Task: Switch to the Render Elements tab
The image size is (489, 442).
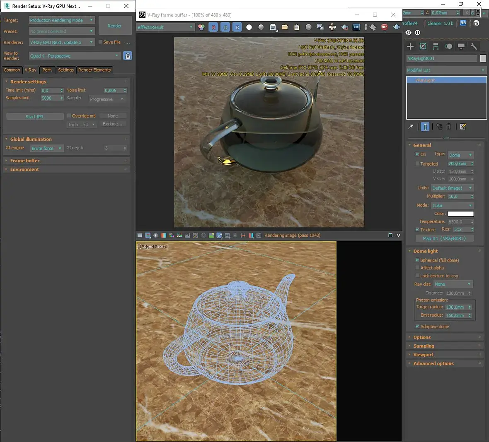Action: pyautogui.click(x=94, y=70)
